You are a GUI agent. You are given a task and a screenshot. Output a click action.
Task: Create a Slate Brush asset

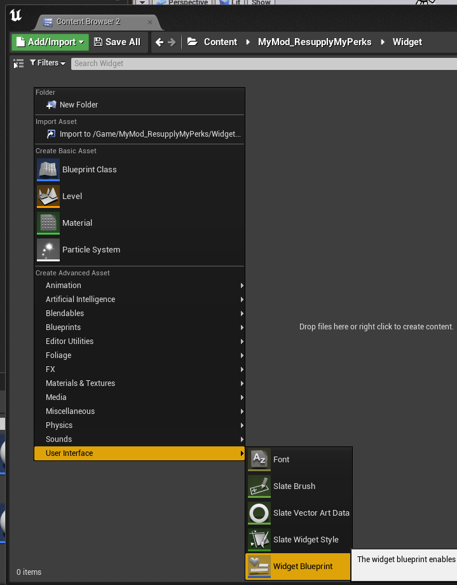coord(299,486)
